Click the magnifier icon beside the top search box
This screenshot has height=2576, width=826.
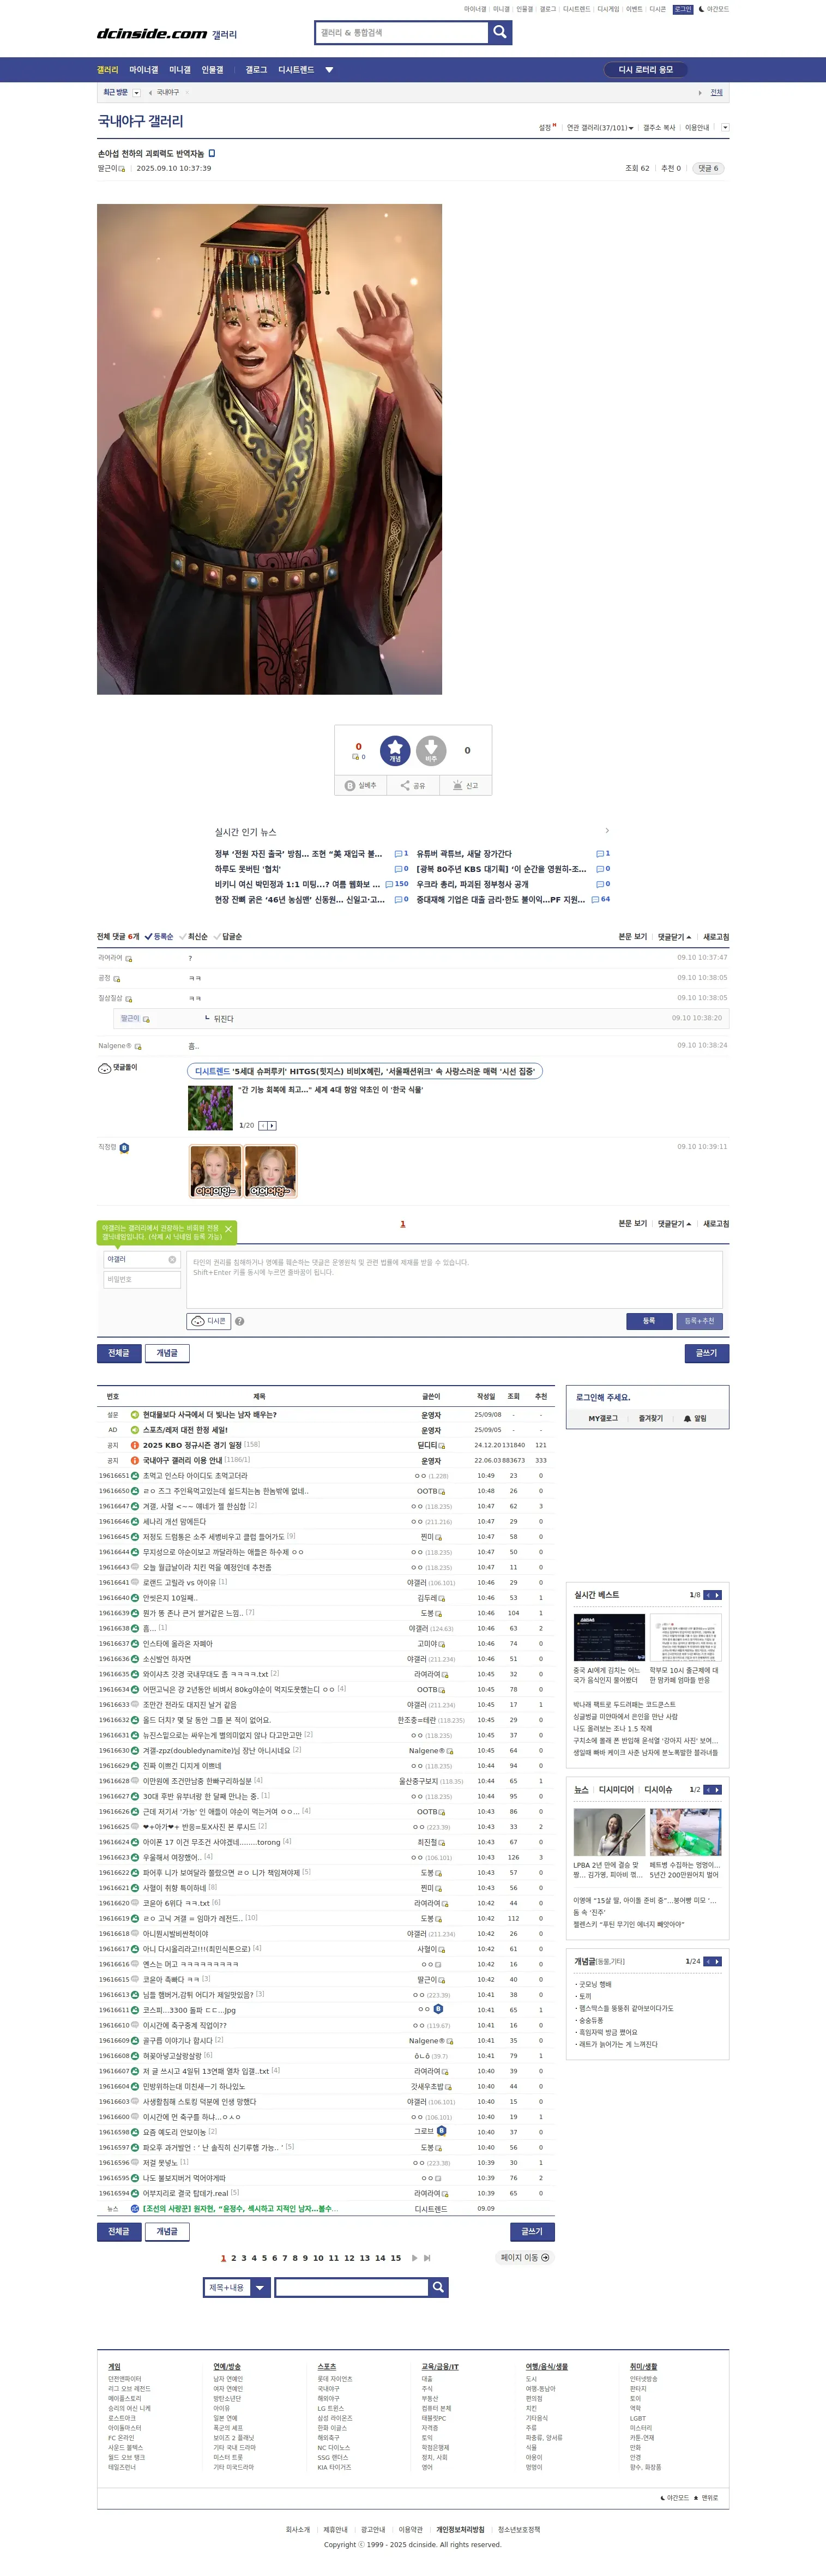(500, 32)
